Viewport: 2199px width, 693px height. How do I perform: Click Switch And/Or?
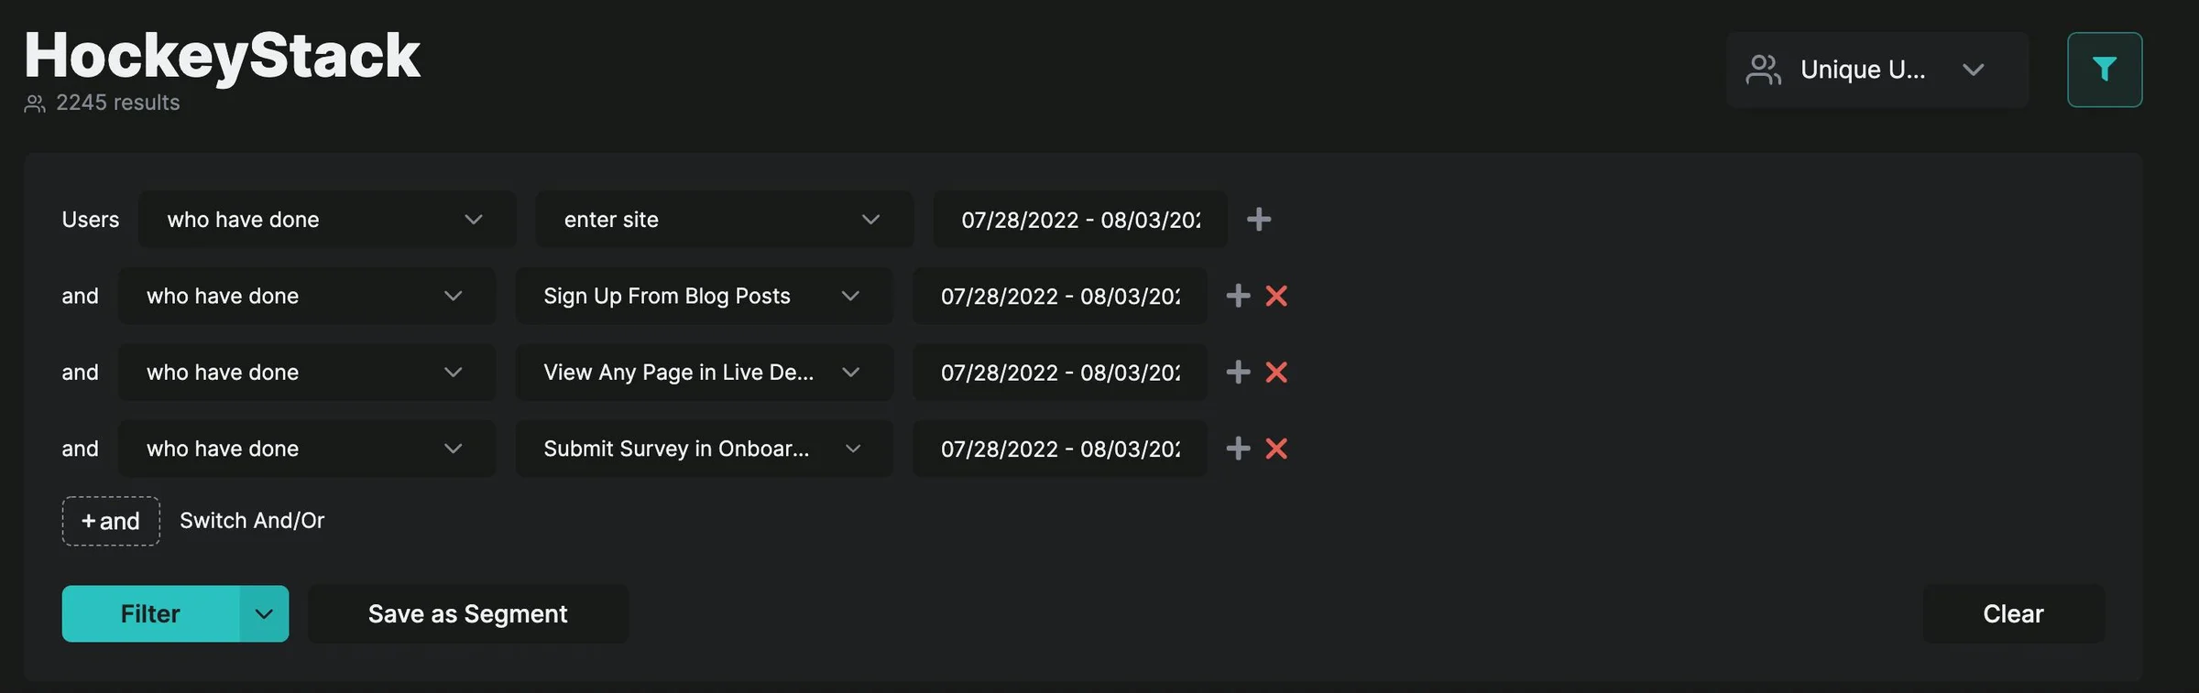click(x=252, y=521)
